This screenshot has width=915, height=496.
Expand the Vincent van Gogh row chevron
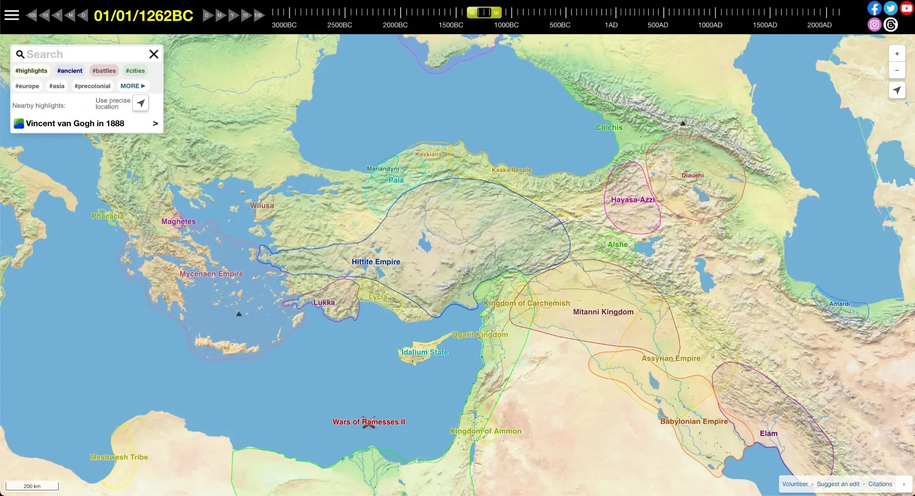click(x=156, y=123)
